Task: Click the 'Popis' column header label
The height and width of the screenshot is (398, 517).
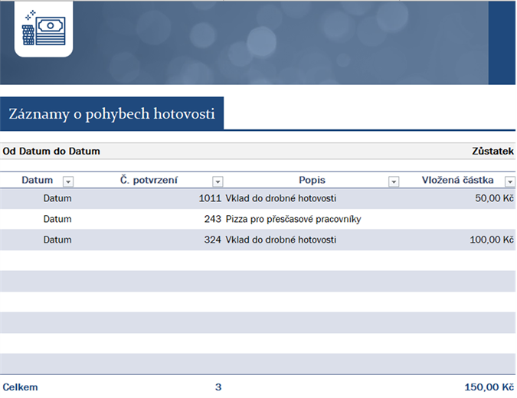Action: coord(312,180)
